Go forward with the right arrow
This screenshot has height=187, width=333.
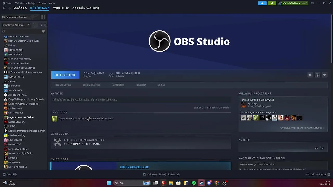pyautogui.click(x=9, y=8)
